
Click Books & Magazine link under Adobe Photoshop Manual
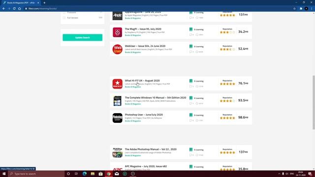click(x=133, y=155)
